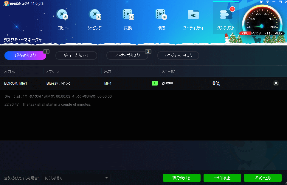The height and width of the screenshot is (185, 287).
Task: Click the タスクキューマネージャ heading
Action: (x=23, y=40)
